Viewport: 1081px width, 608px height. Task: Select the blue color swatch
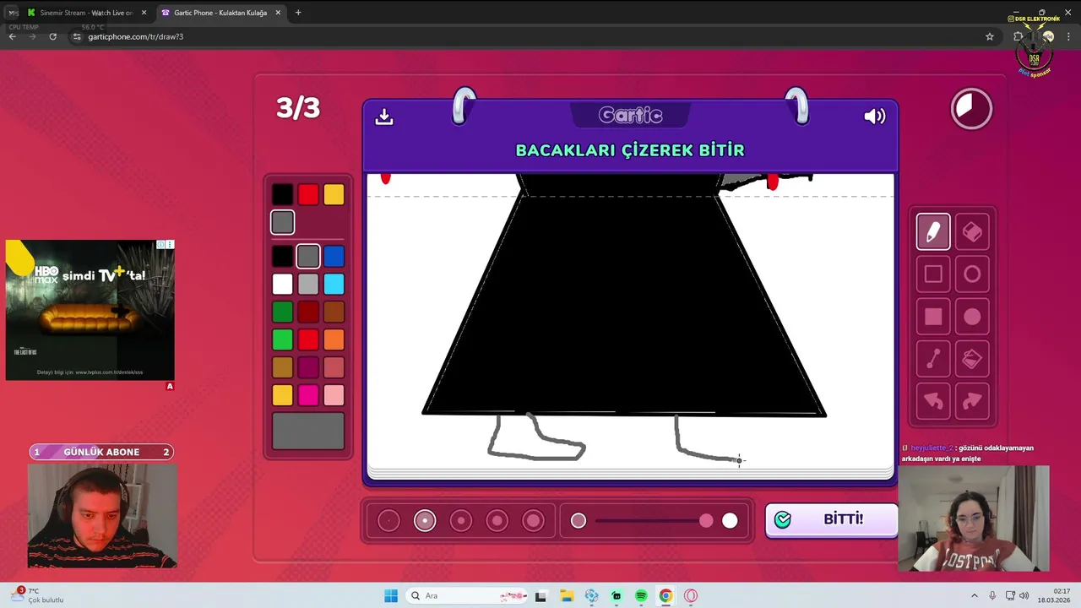tap(334, 256)
